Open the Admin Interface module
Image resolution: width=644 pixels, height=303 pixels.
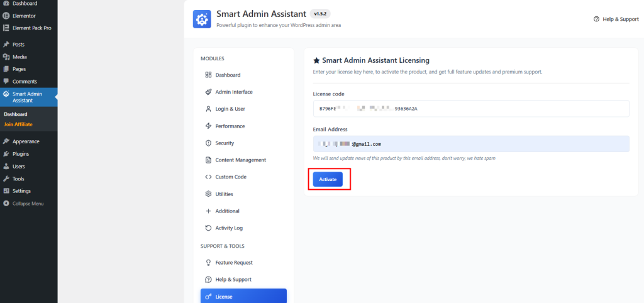point(243,92)
